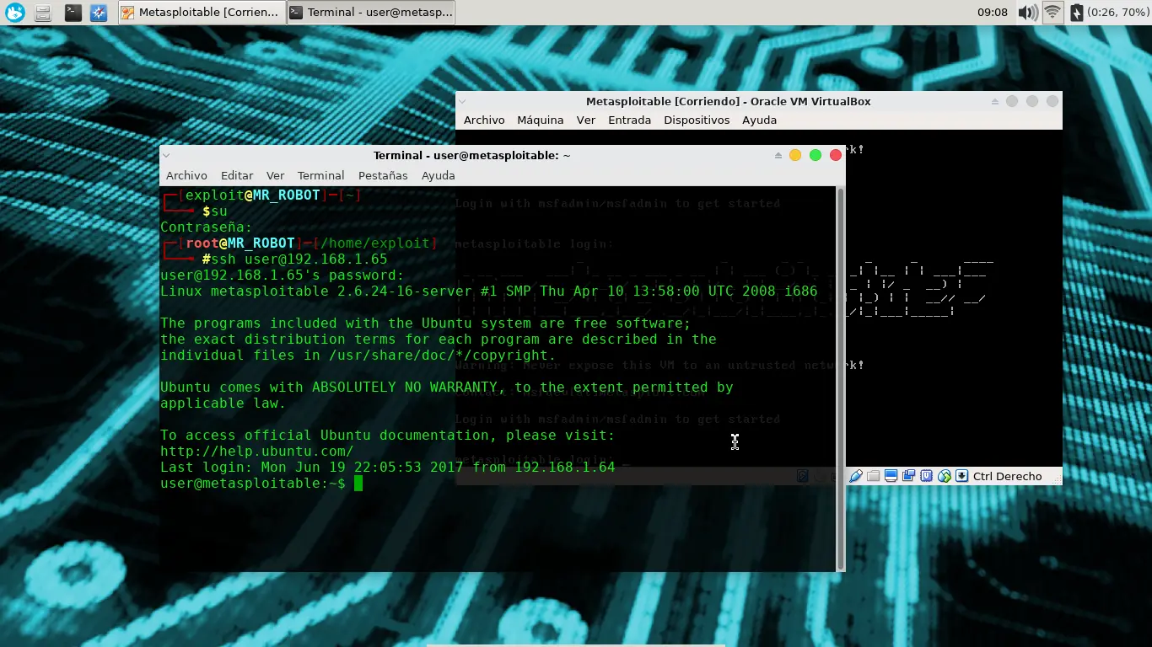The width and height of the screenshot is (1152, 647).
Task: Open the Ayuda menu in the Terminal window
Action: point(438,176)
